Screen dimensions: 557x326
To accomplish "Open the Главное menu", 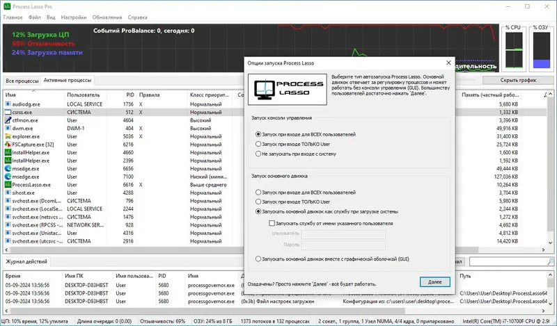I will pos(13,17).
